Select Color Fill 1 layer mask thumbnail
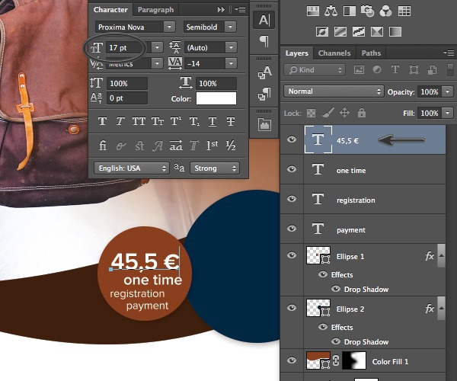Screen dimensions: 457x381 [353, 360]
